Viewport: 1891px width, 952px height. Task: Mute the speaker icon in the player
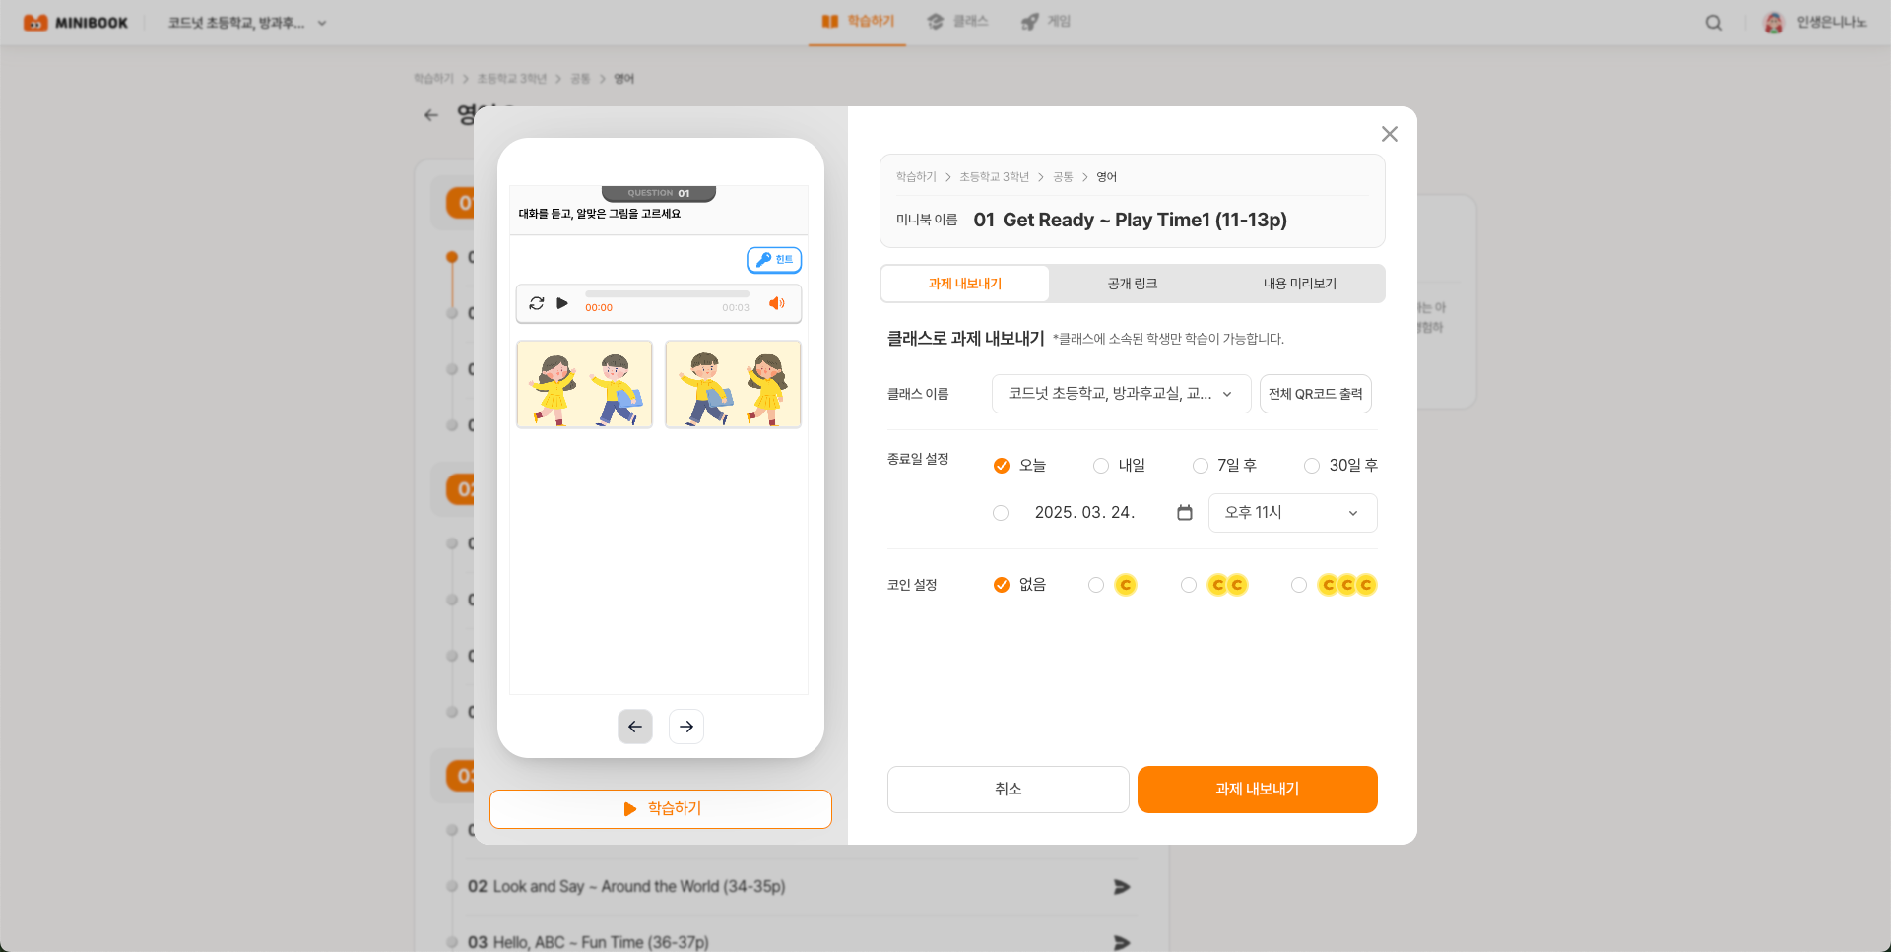point(777,302)
